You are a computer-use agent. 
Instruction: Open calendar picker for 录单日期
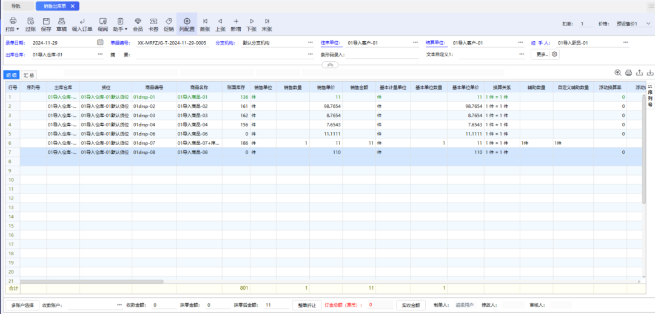pyautogui.click(x=100, y=43)
